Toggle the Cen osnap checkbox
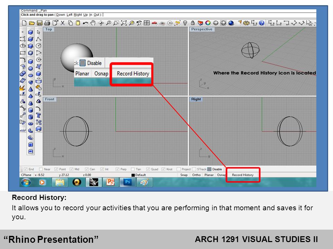The width and height of the screenshot is (333, 249). pos(87,169)
